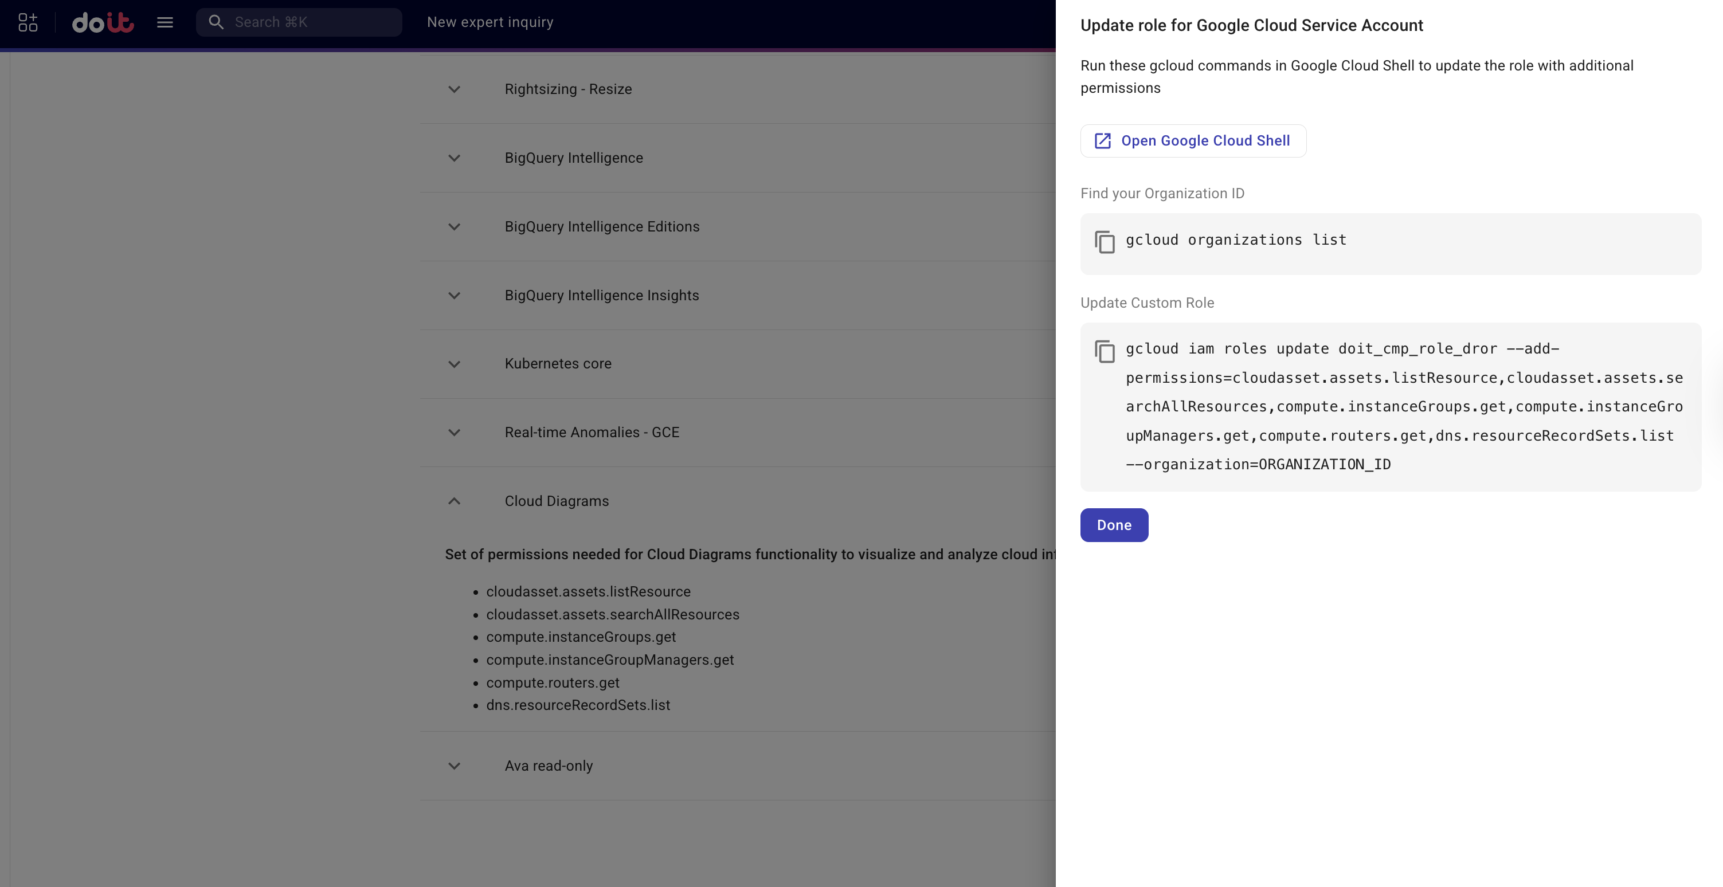Open New expert inquiry
Image resolution: width=1723 pixels, height=887 pixels.
[x=490, y=23]
